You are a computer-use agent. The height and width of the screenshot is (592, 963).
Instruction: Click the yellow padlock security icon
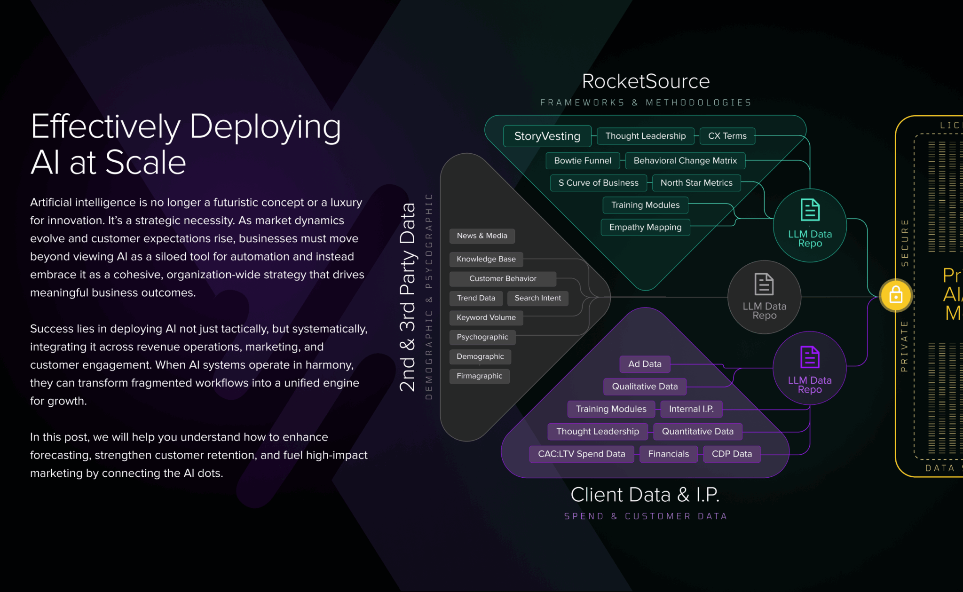pos(896,295)
